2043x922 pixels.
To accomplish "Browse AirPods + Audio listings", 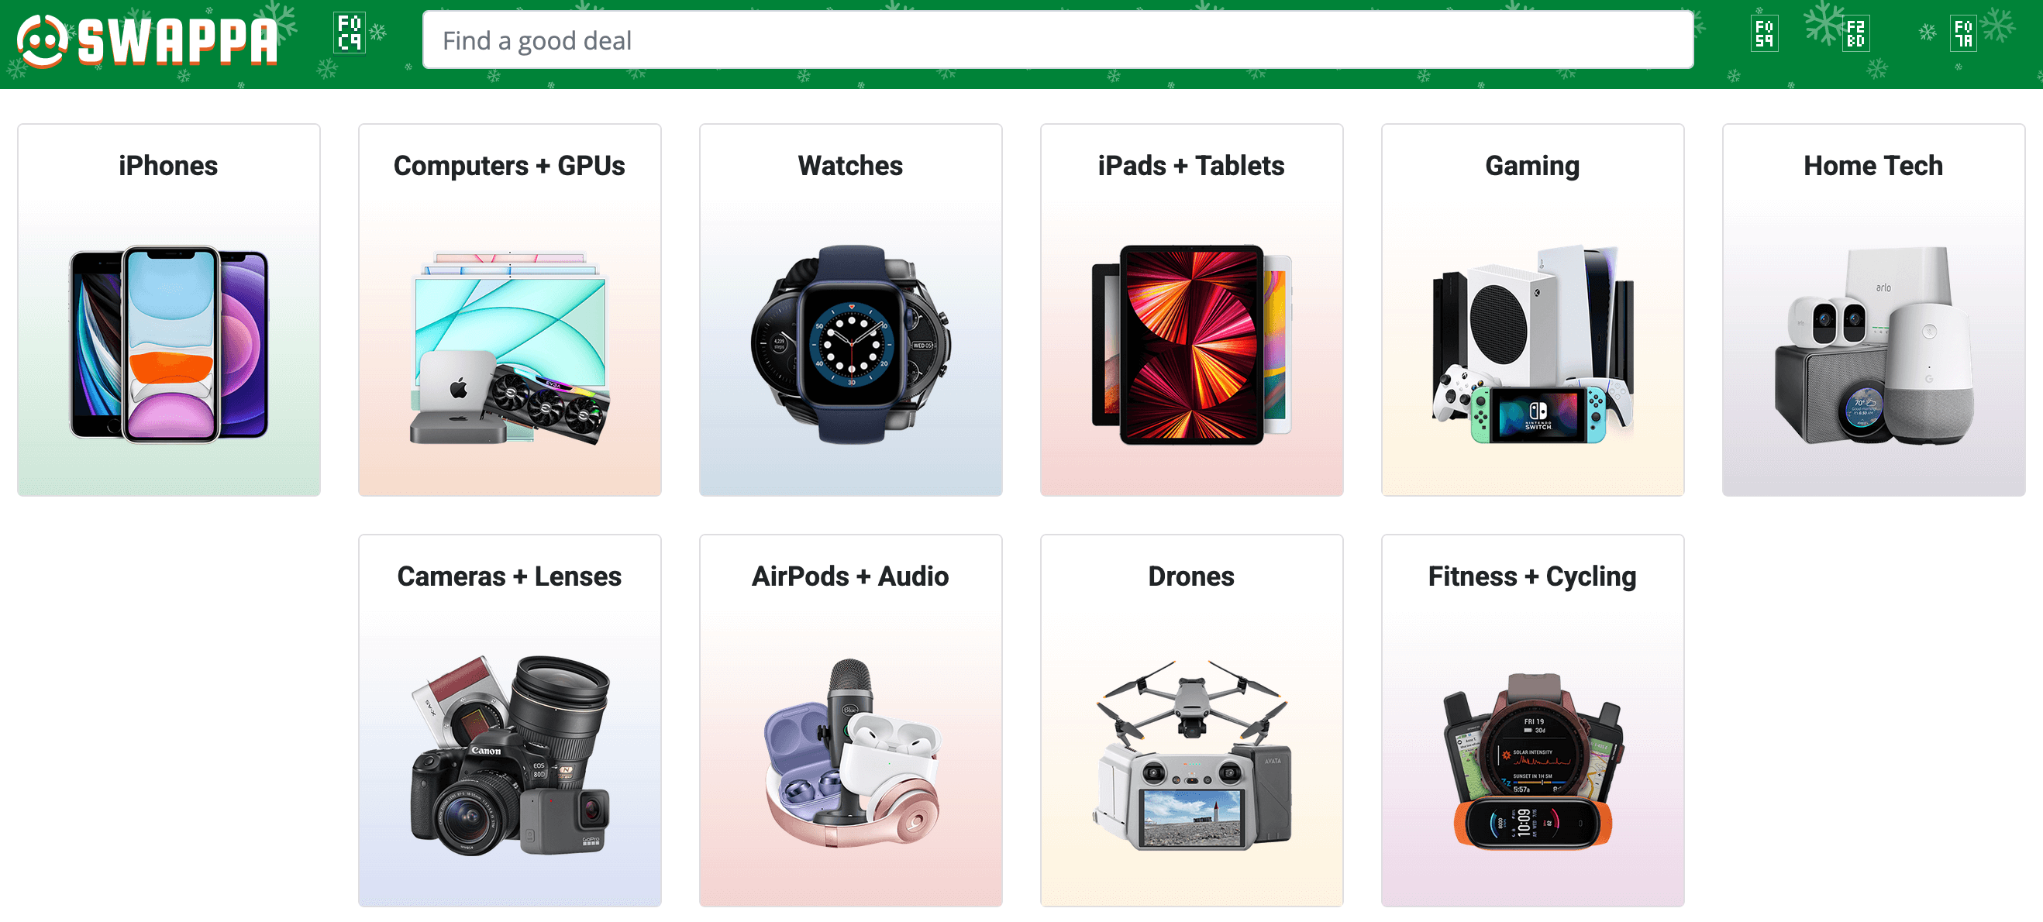I will tap(850, 720).
